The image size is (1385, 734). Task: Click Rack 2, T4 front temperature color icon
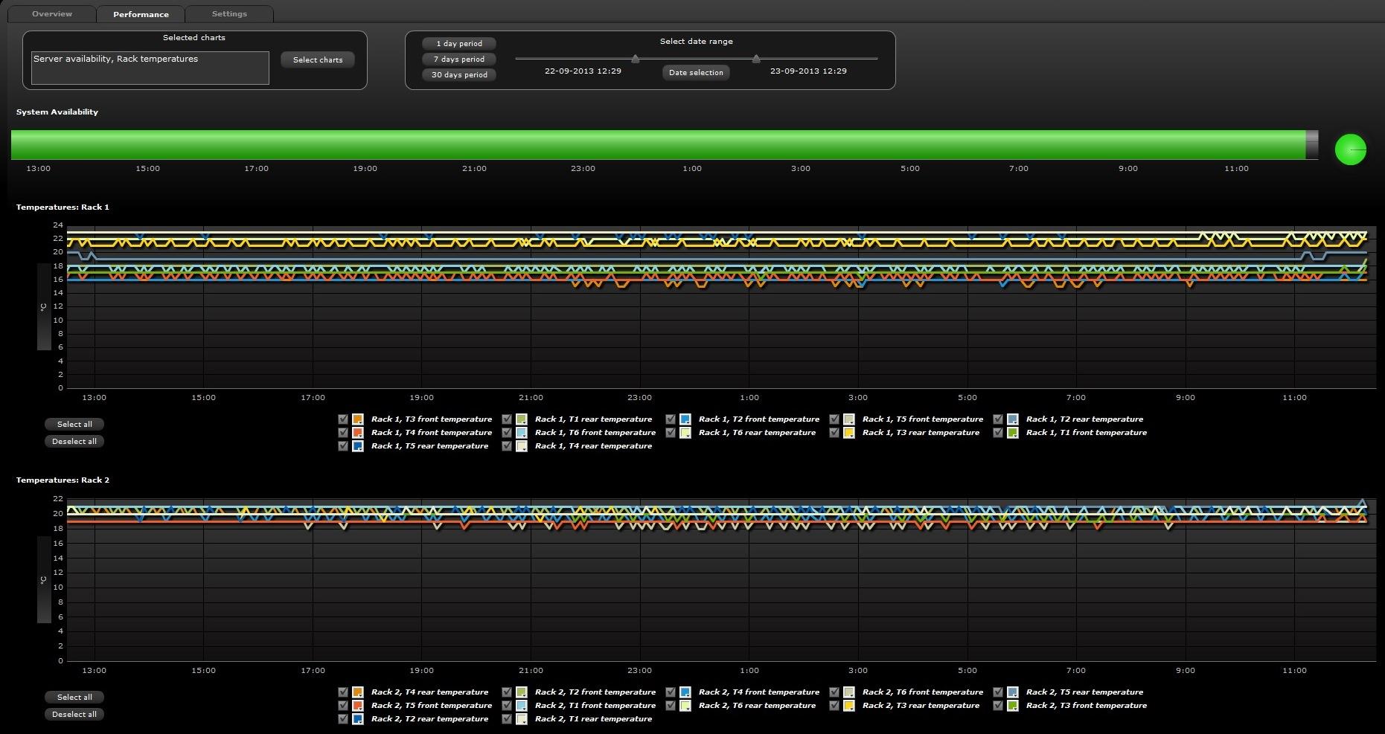(685, 692)
